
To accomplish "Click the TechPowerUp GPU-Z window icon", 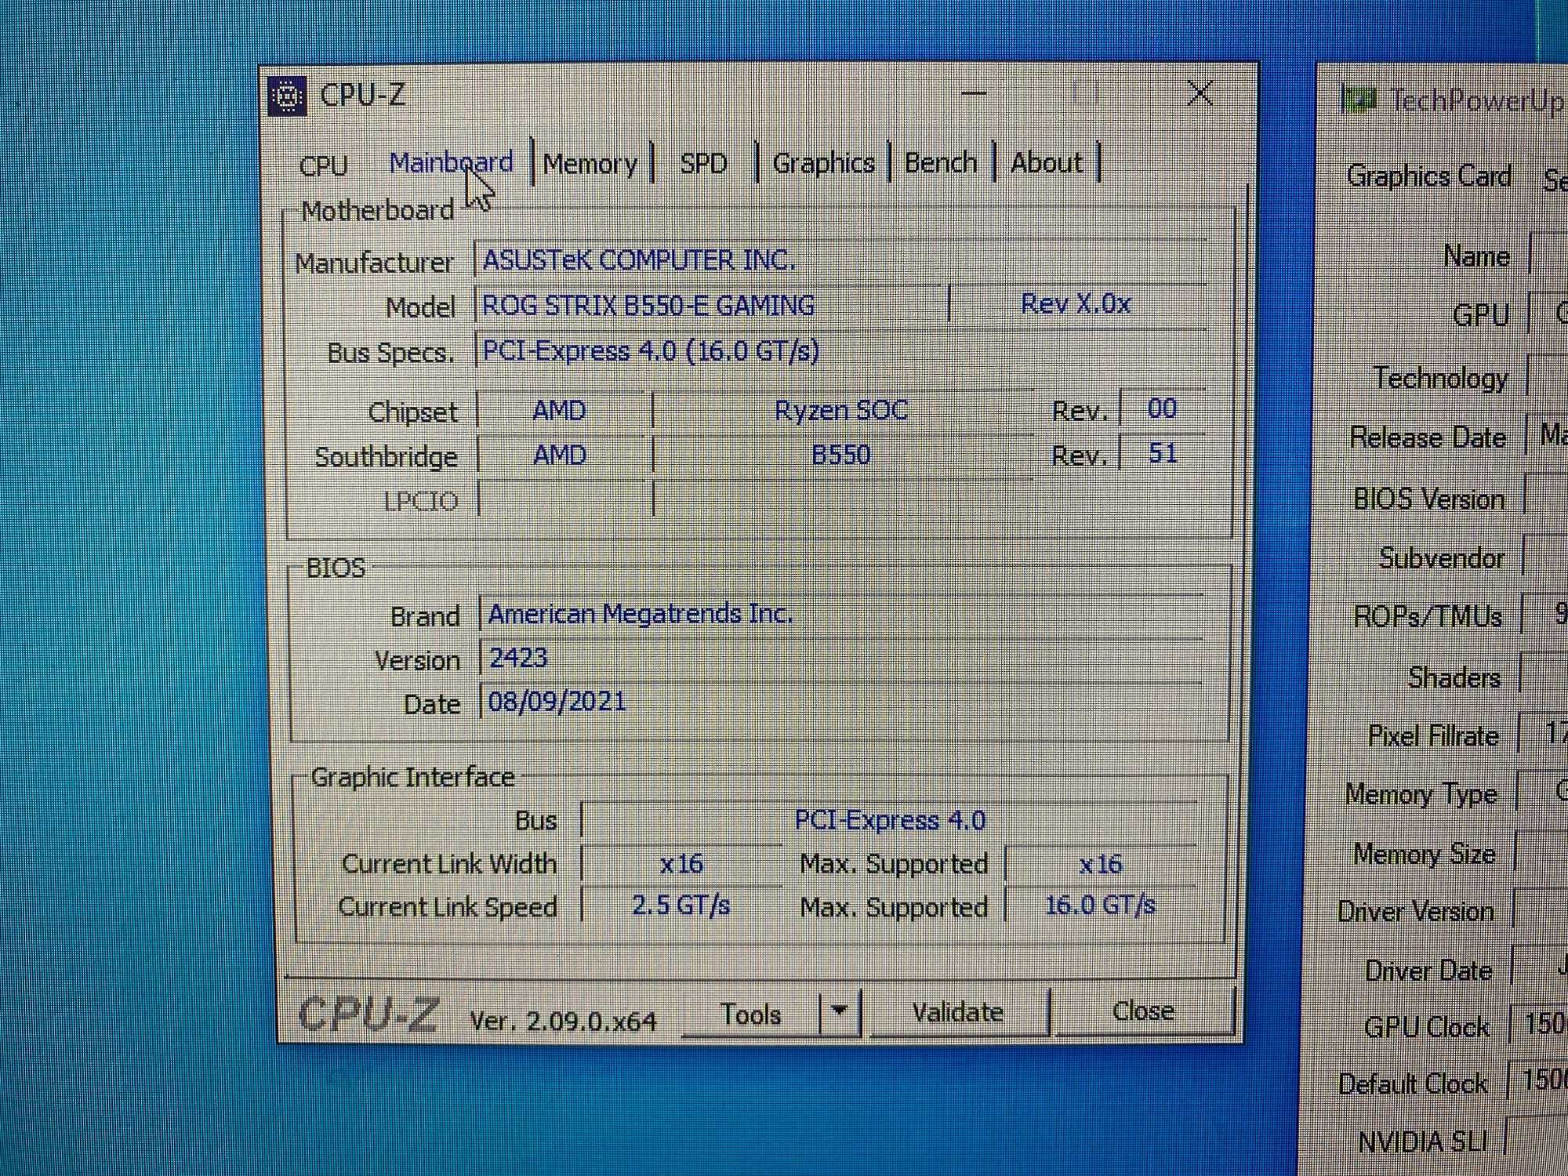I will 1359,101.
